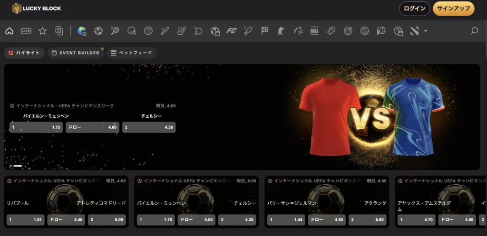Select the horse racing icon
This screenshot has width=487, height=236.
pos(298,31)
